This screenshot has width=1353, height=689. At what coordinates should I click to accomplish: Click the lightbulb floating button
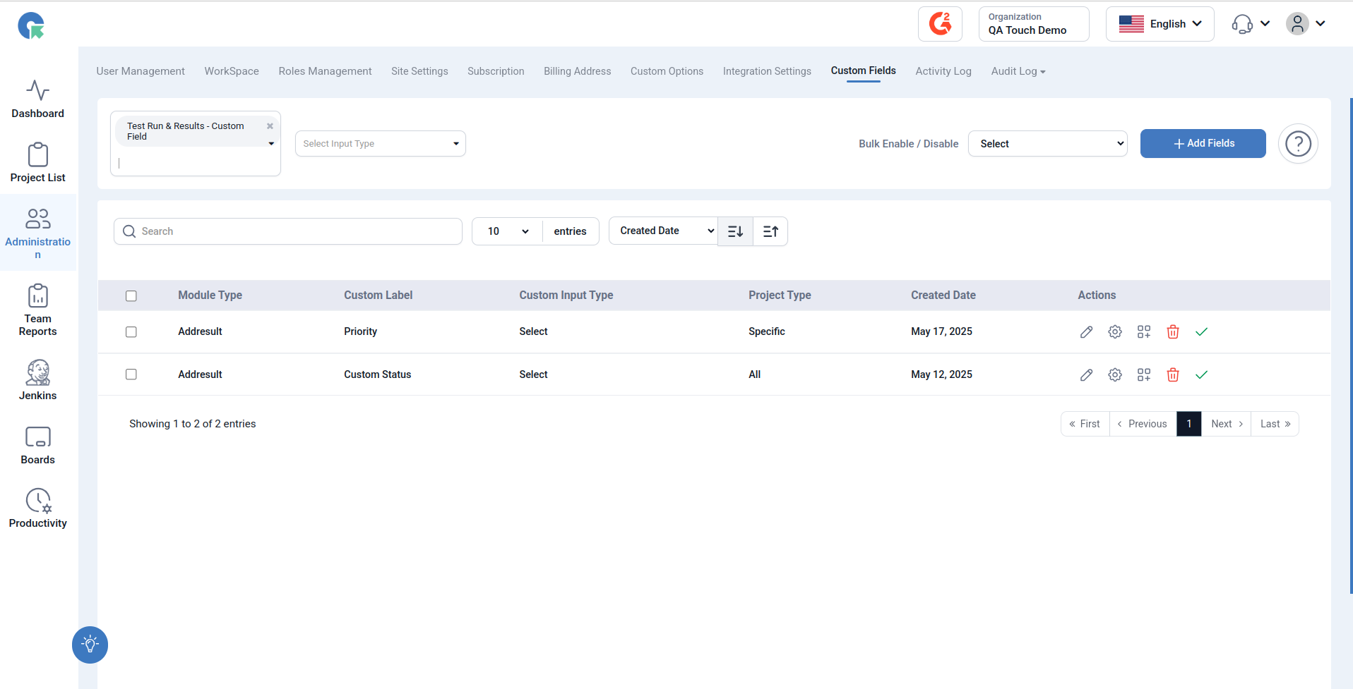(90, 645)
